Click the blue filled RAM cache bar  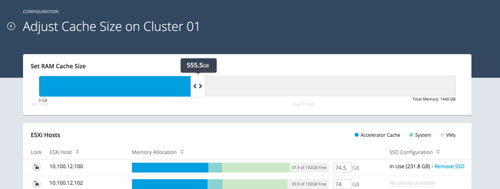pos(115,86)
